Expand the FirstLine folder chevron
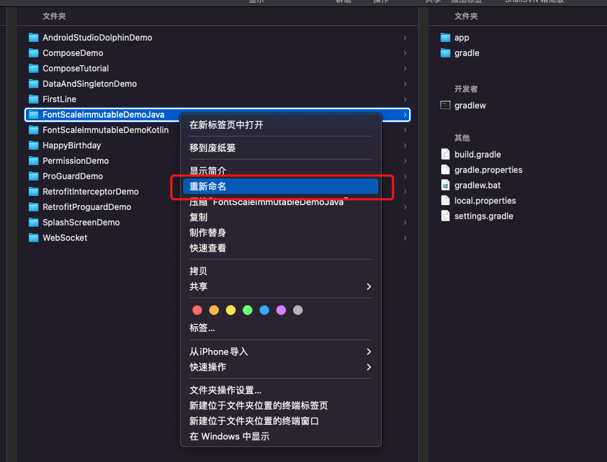The image size is (607, 462). (x=404, y=99)
